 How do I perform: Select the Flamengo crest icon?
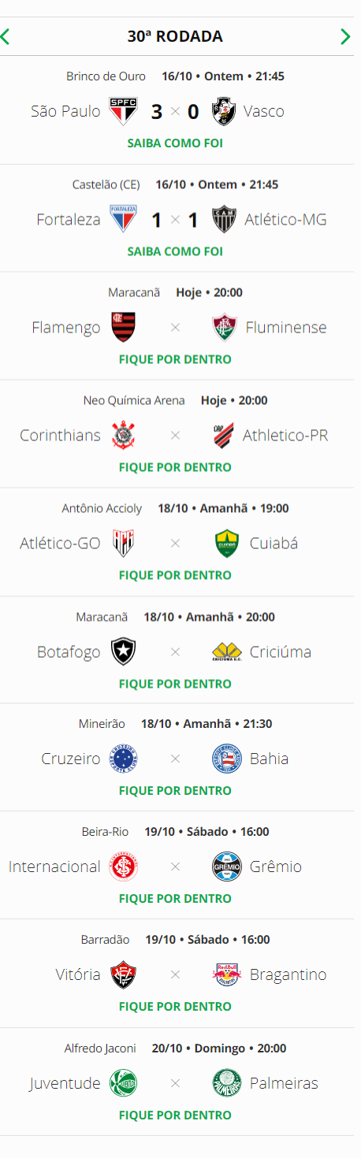tap(124, 327)
